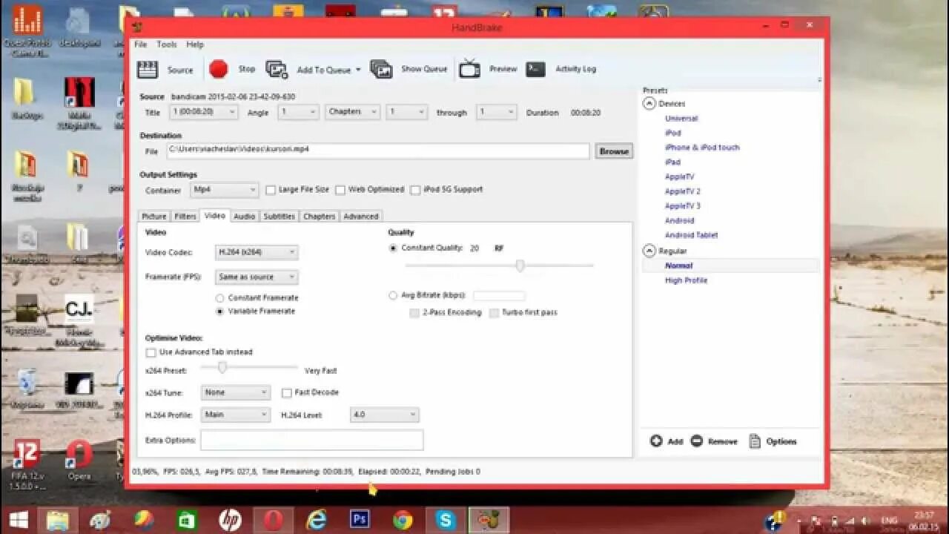
Task: Switch to the Advanced tab
Action: click(x=361, y=217)
